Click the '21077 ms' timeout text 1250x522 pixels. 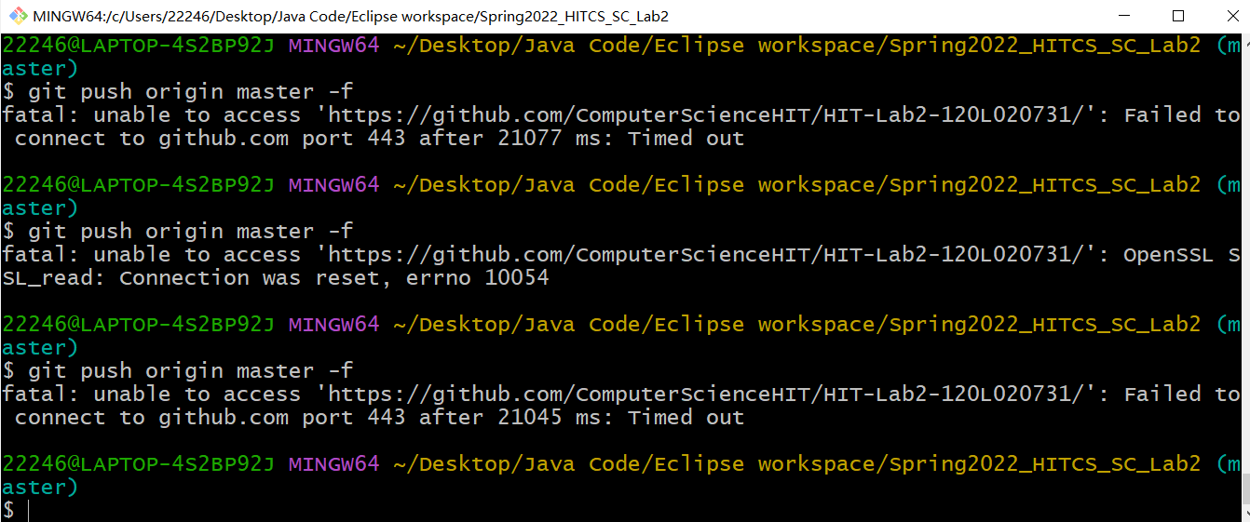click(516, 139)
